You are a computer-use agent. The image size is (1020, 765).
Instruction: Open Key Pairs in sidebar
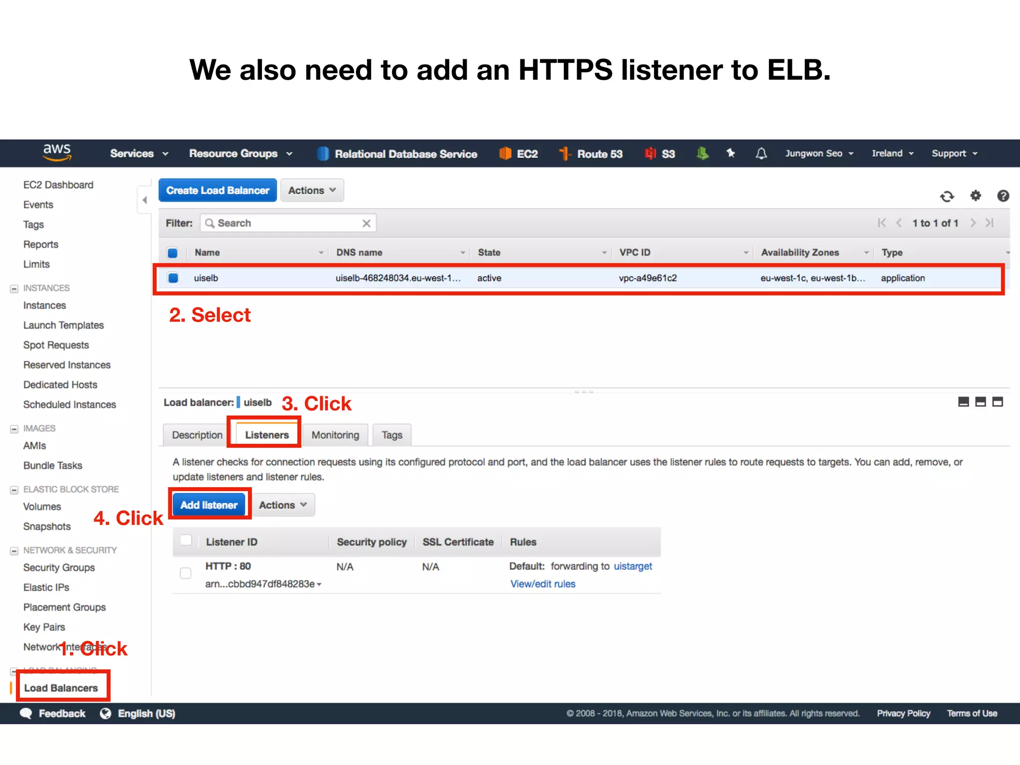pyautogui.click(x=44, y=627)
